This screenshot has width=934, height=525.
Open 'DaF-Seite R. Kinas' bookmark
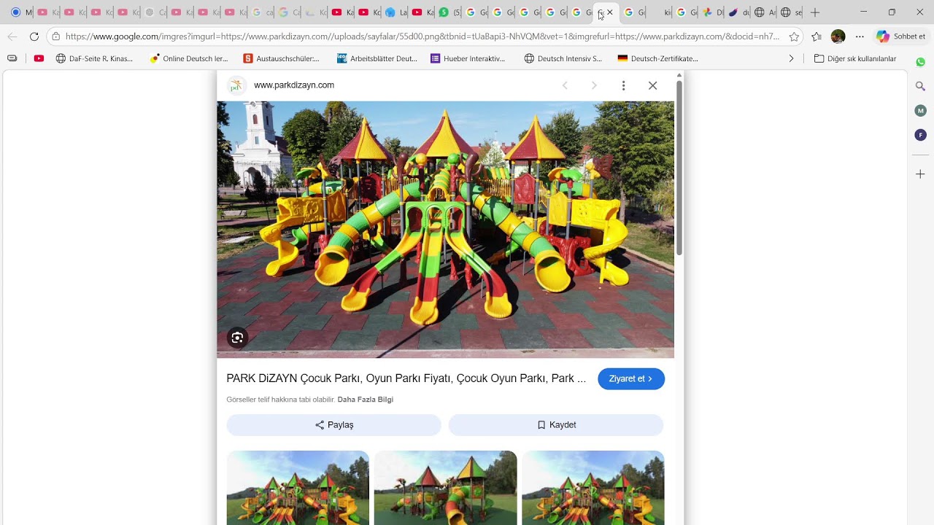tap(95, 58)
